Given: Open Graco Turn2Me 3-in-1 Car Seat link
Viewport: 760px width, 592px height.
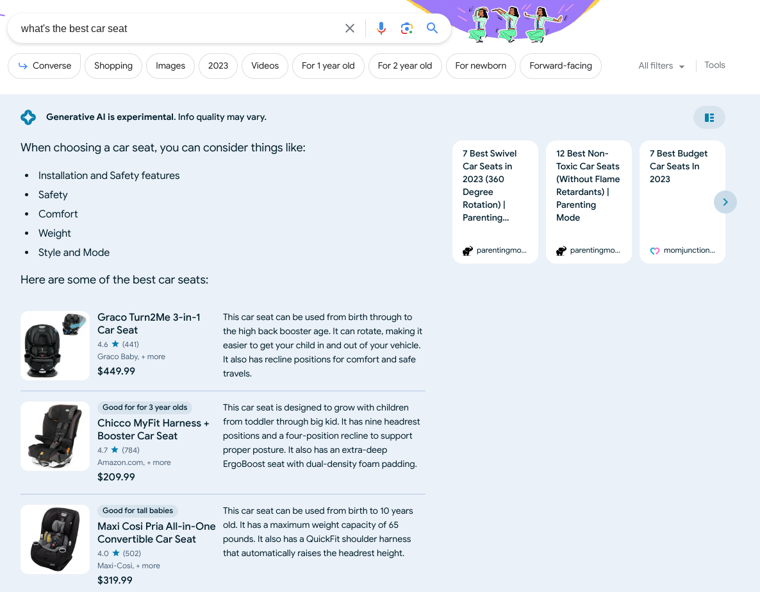Looking at the screenshot, I should (149, 323).
